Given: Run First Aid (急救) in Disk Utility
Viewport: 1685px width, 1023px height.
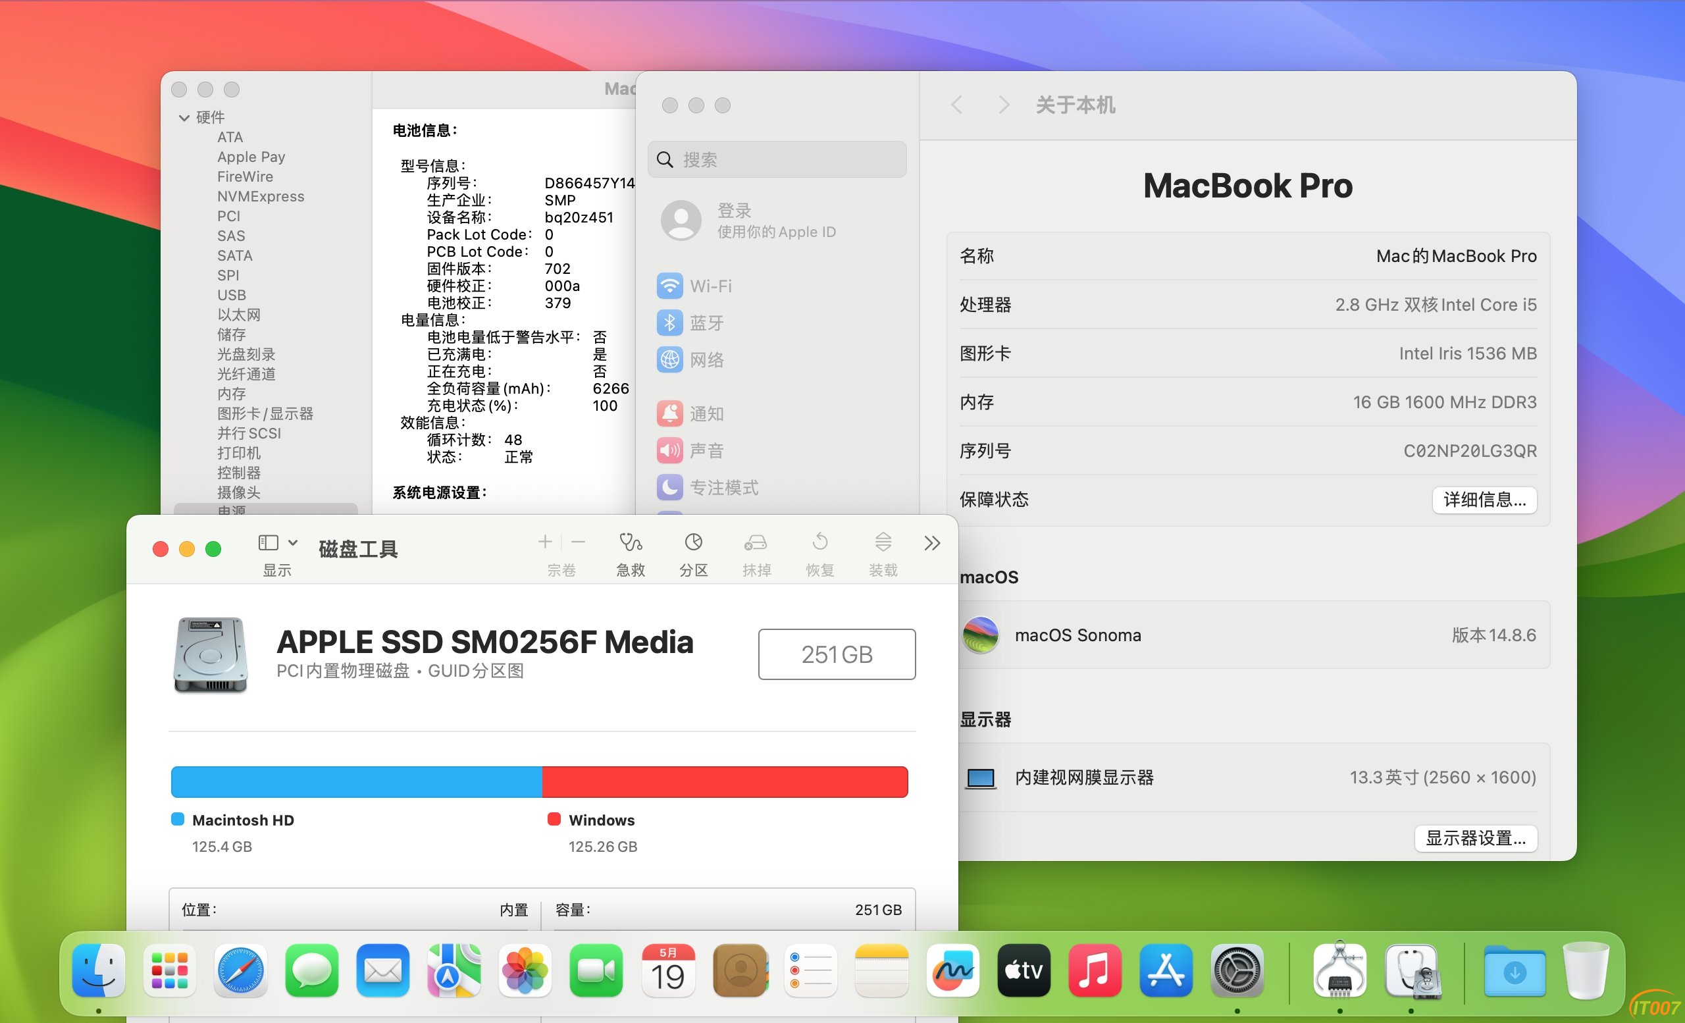Looking at the screenshot, I should pos(631,554).
